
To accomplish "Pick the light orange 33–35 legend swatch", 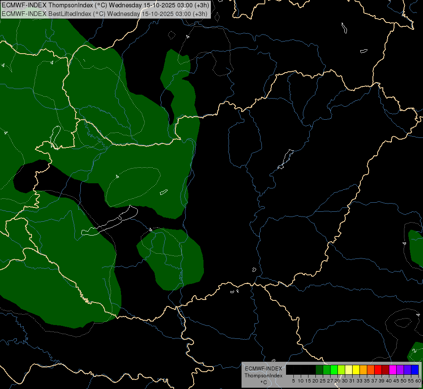I will 363,370.
